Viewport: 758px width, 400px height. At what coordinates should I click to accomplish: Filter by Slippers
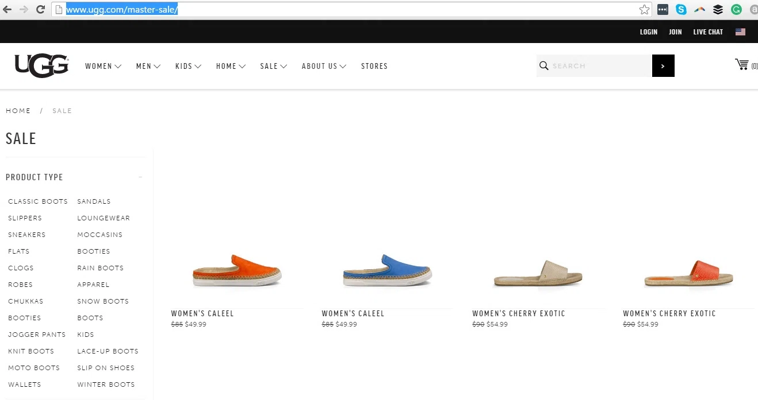[x=25, y=218]
